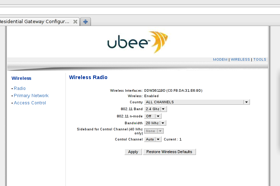280x186 pixels.
Task: Click the Wireless Interfaces label
Action: pyautogui.click(x=126, y=91)
